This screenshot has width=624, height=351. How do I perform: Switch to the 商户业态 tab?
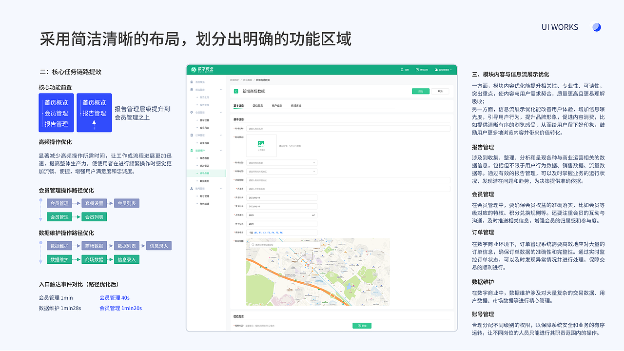pyautogui.click(x=277, y=105)
